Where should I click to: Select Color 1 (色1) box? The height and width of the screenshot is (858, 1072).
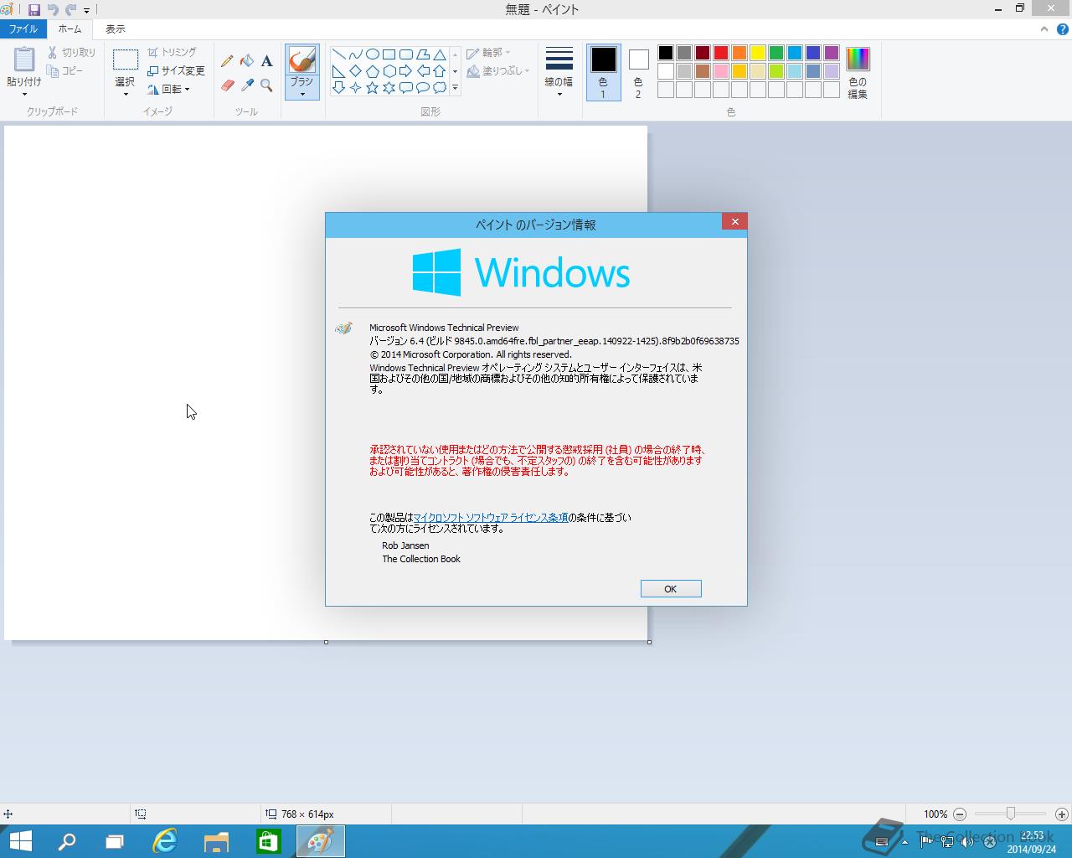tap(603, 73)
